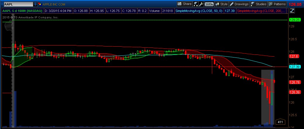
Task: Click the colored squares link icon
Action: click(40, 4)
